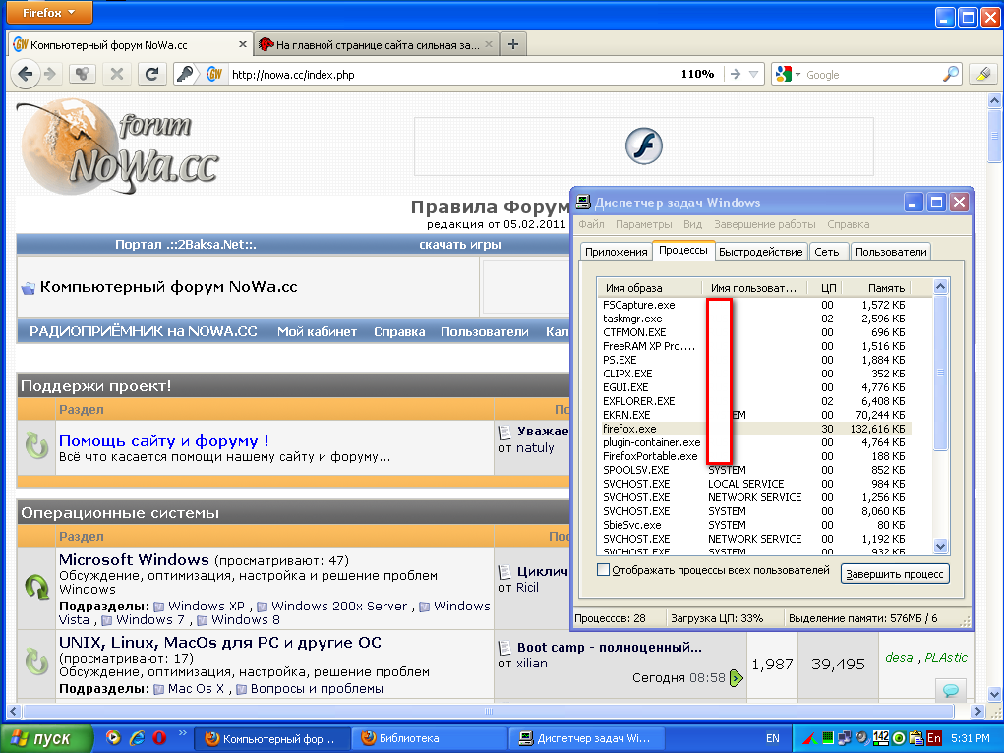Open the пуск Start menu
The image size is (1004, 753).
(46, 738)
